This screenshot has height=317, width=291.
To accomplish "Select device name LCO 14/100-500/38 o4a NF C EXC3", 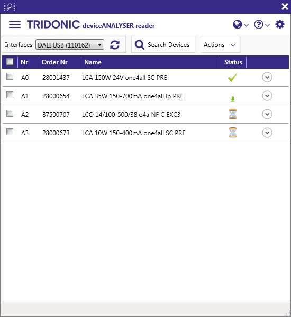I will (x=131, y=115).
